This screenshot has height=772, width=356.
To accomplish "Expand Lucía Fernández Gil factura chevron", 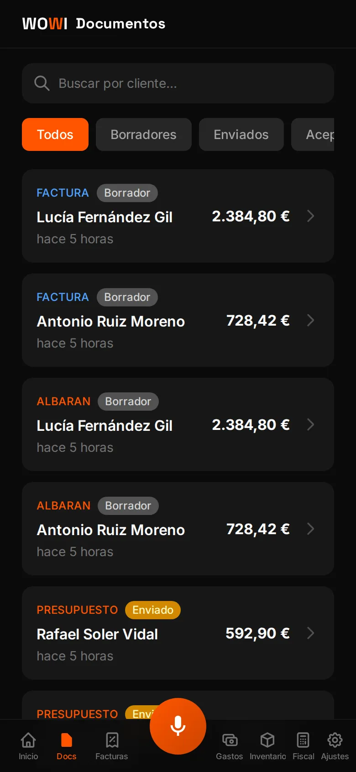I will coord(311,216).
